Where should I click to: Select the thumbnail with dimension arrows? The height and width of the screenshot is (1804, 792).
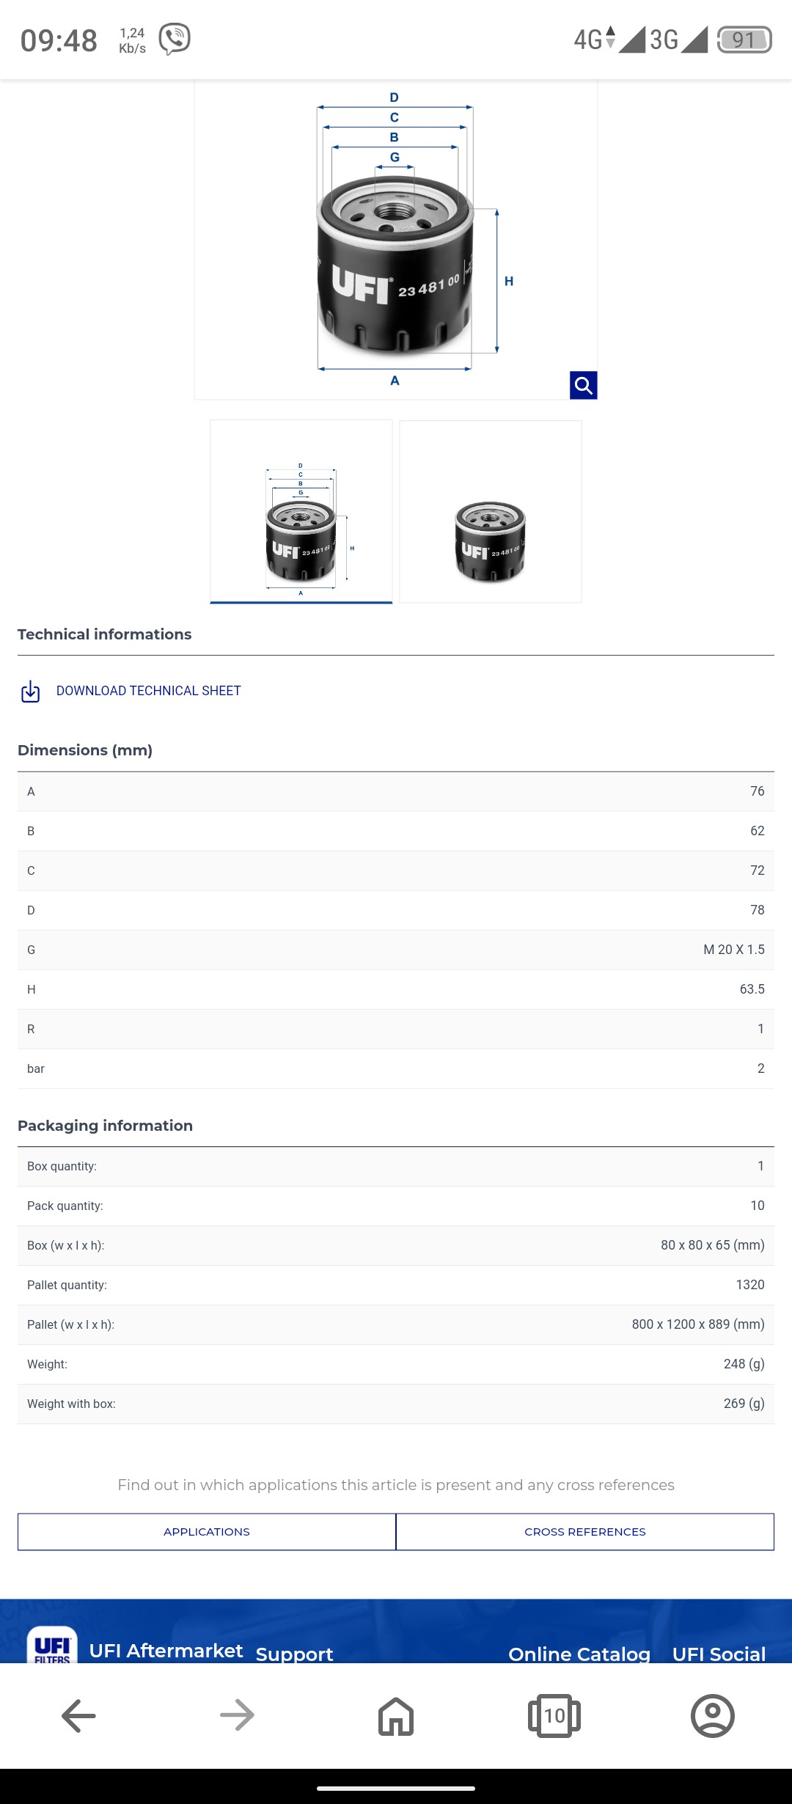[x=301, y=512]
